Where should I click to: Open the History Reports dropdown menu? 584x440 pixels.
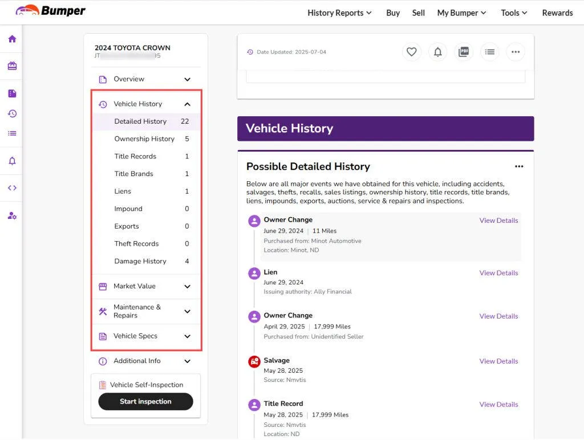(339, 13)
